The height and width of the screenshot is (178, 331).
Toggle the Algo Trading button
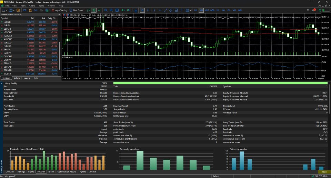pos(59,10)
